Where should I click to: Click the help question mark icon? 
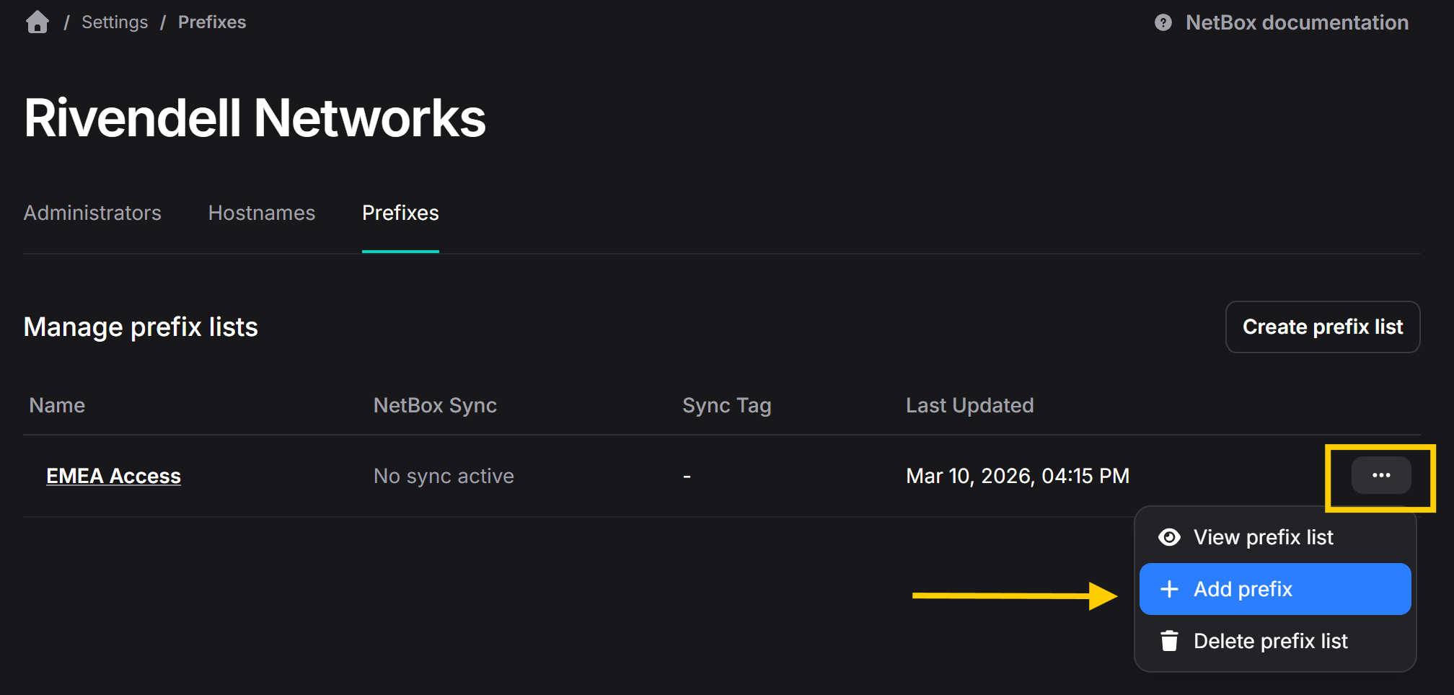pos(1163,22)
